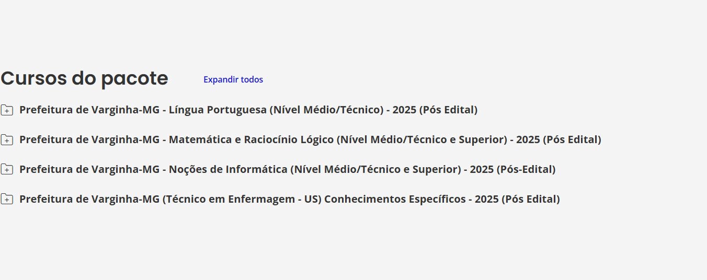Select the 2025 Pós Edital Matemática entry text
The height and width of the screenshot is (280, 707).
click(558, 140)
